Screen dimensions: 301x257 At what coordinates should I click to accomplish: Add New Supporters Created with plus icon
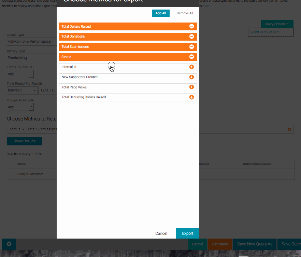click(191, 77)
